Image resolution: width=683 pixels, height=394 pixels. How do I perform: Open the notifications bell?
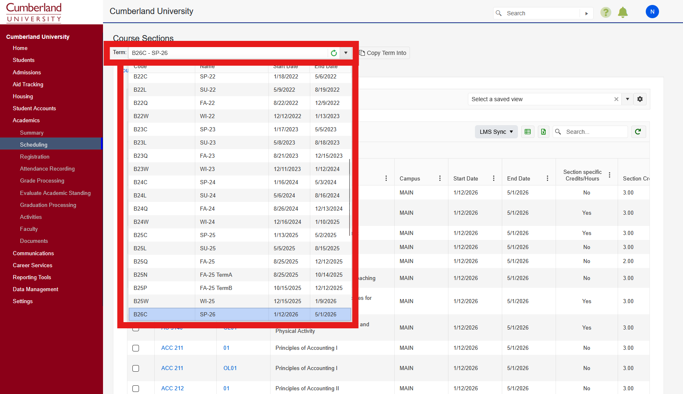tap(623, 12)
